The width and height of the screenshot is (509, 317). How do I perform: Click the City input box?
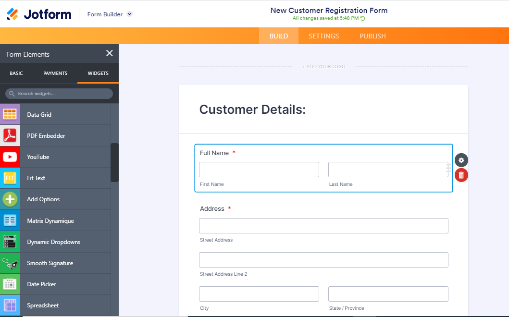[x=259, y=293]
